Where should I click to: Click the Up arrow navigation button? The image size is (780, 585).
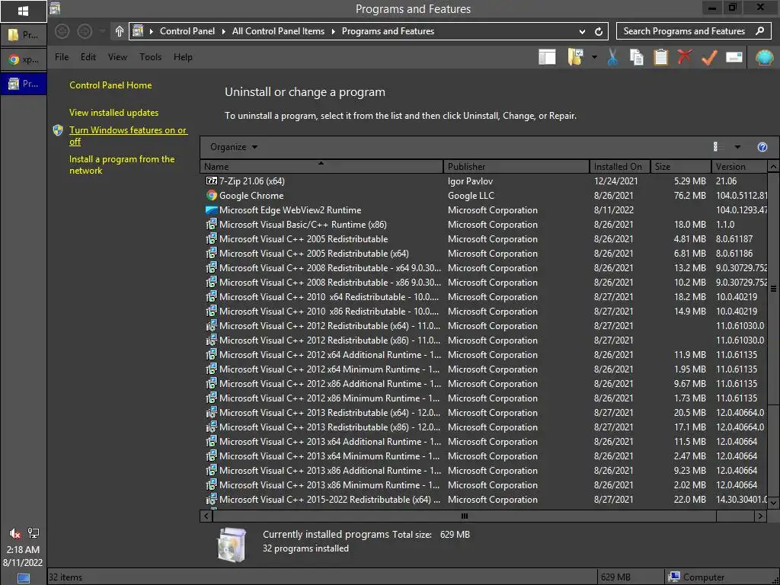120,31
